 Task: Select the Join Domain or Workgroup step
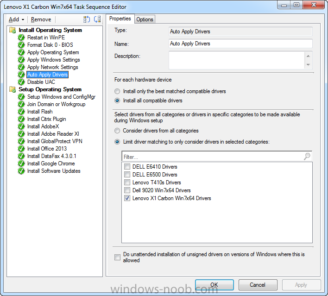[56, 104]
